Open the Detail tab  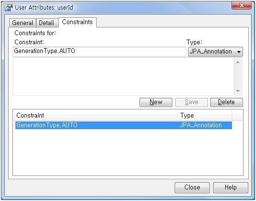[x=47, y=23]
